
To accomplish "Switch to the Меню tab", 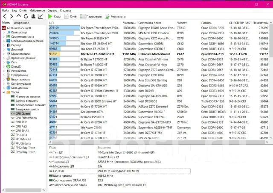I will click(6, 23).
